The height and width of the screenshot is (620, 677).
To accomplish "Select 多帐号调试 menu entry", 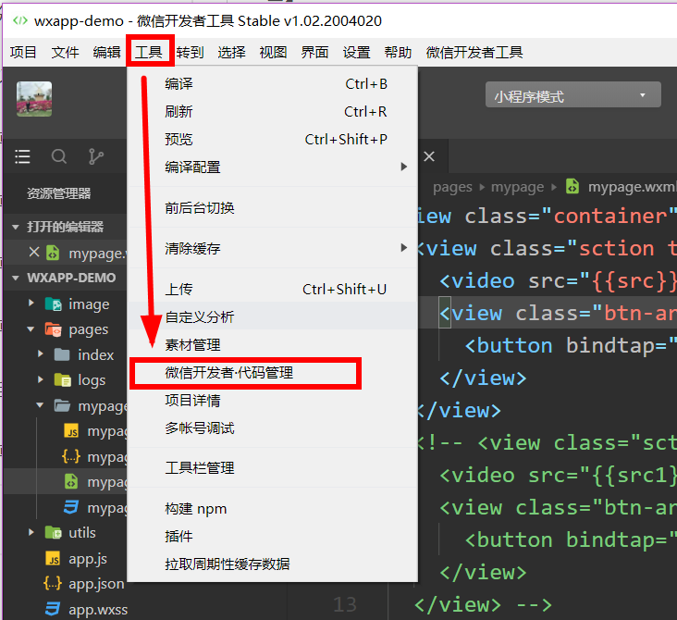I will [273, 428].
